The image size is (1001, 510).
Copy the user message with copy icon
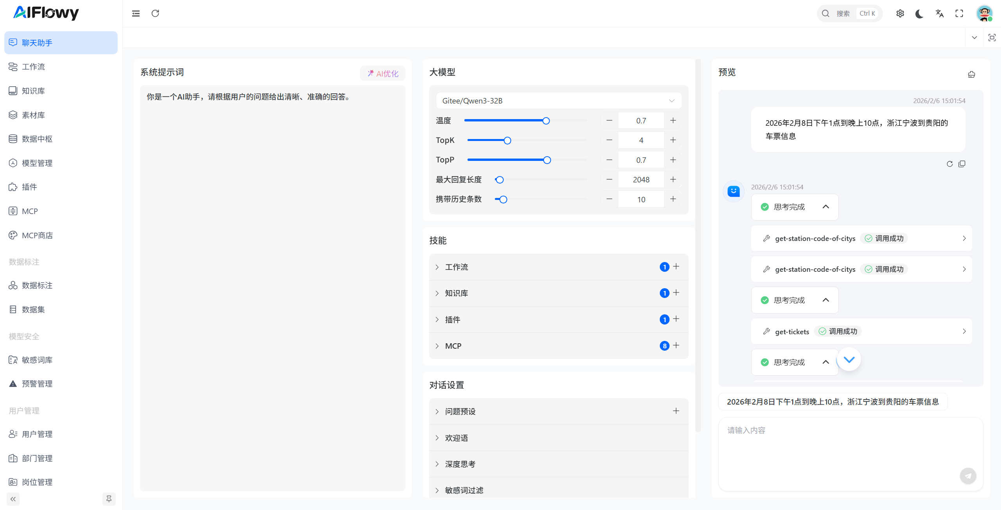click(962, 164)
